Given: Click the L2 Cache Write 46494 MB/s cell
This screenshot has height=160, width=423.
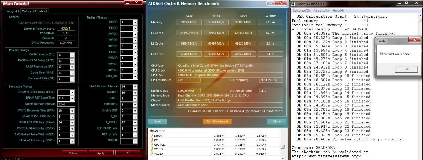Looking at the screenshot, I should [216, 43].
